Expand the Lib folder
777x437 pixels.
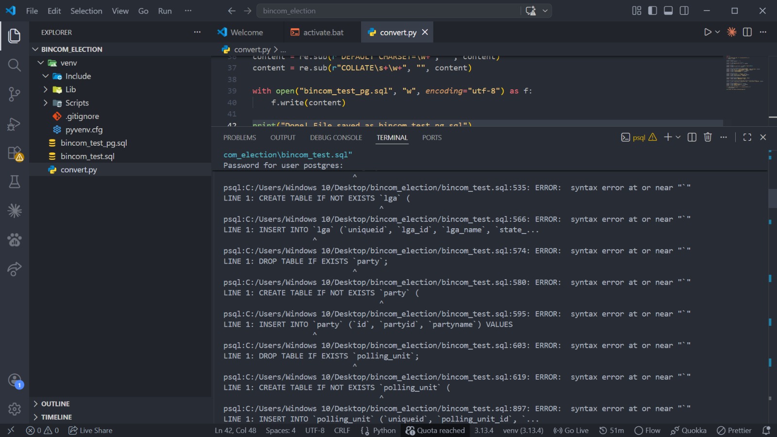(x=70, y=89)
